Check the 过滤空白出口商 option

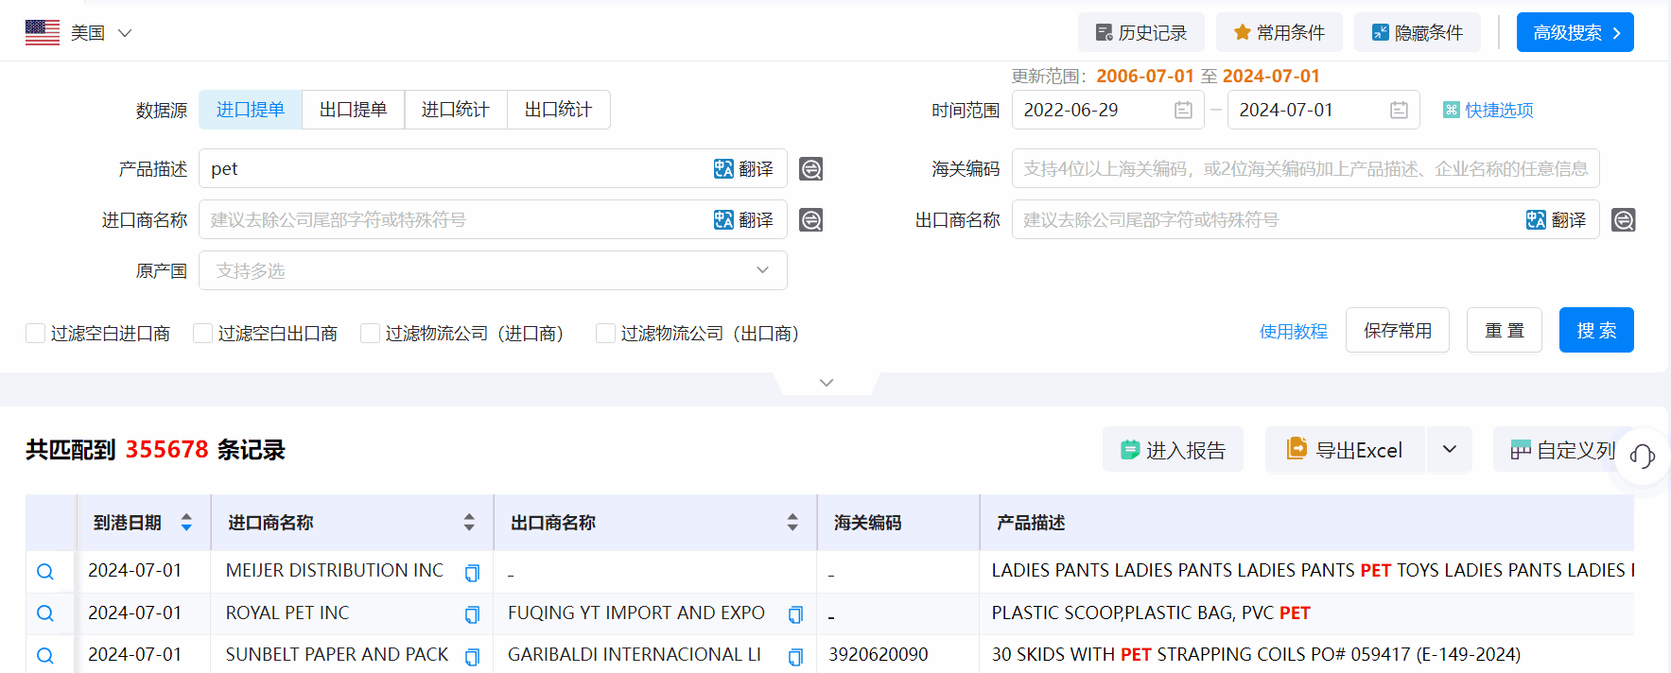coord(201,333)
